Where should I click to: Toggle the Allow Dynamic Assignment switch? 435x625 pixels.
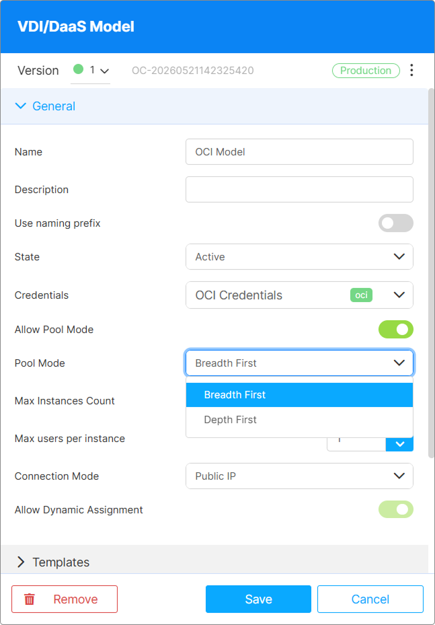click(x=395, y=509)
